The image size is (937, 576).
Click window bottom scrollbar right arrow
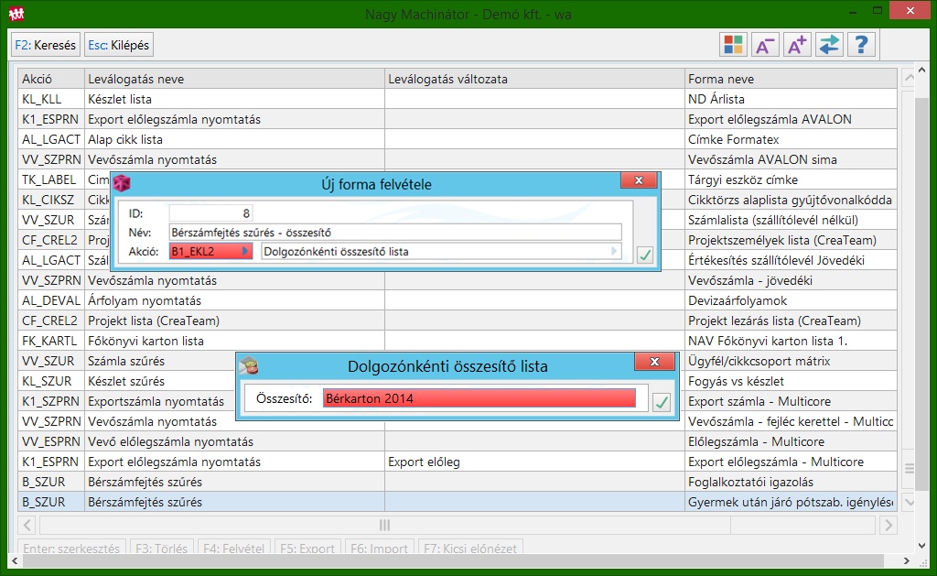click(x=907, y=561)
